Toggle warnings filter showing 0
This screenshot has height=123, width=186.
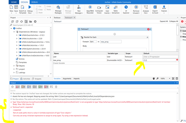[x=23, y=87]
